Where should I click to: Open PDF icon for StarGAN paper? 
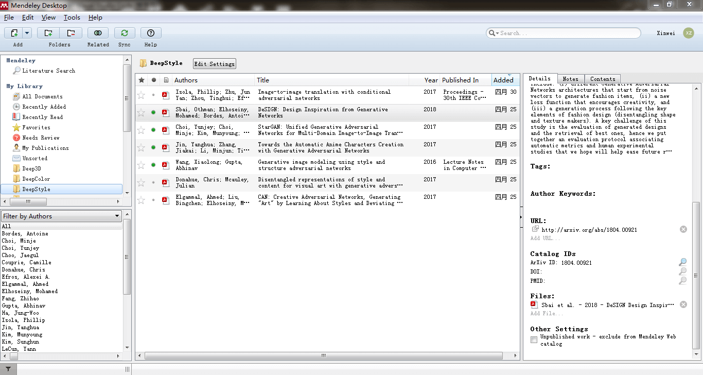[x=165, y=130]
